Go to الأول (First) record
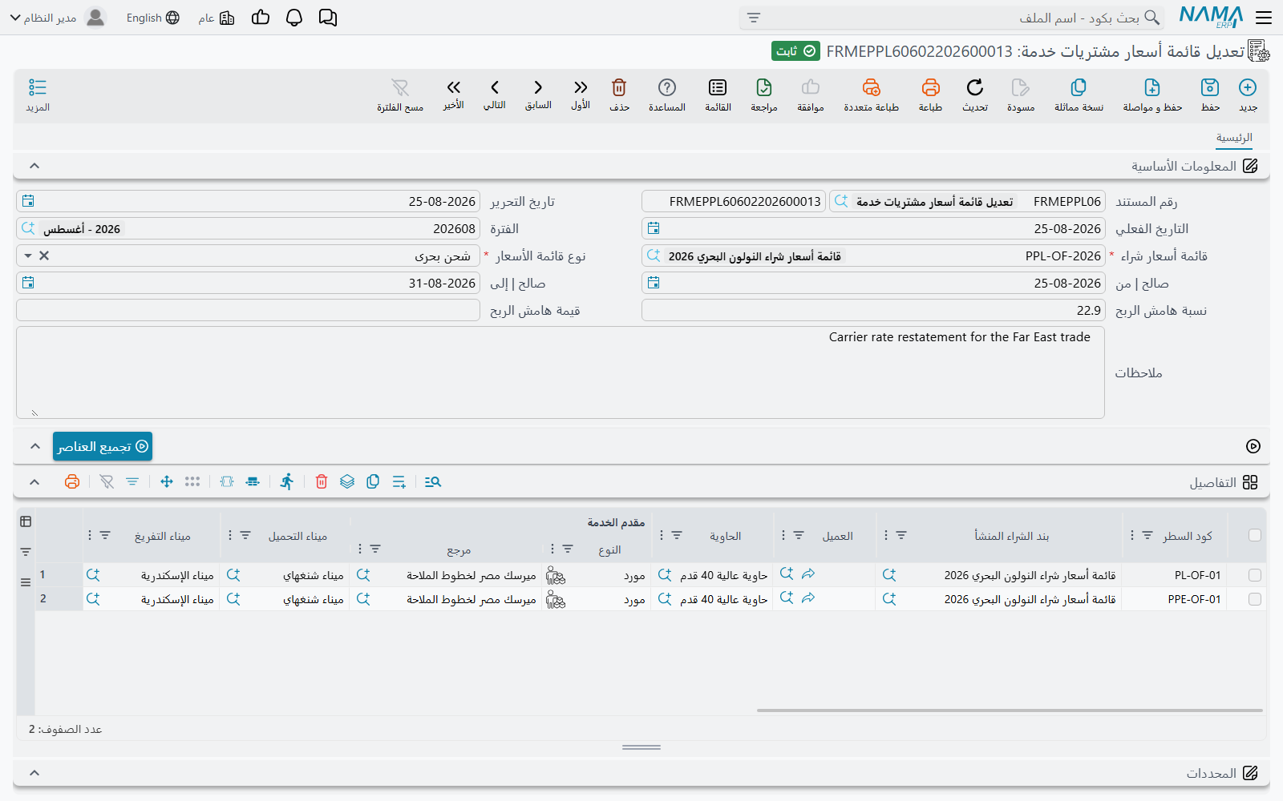This screenshot has height=801, width=1283. pyautogui.click(x=581, y=87)
